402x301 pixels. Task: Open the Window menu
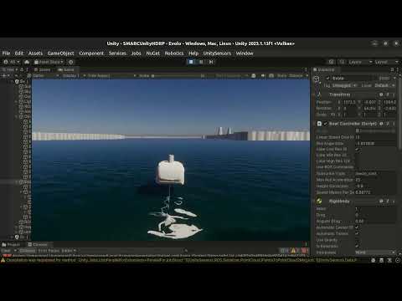coord(245,54)
